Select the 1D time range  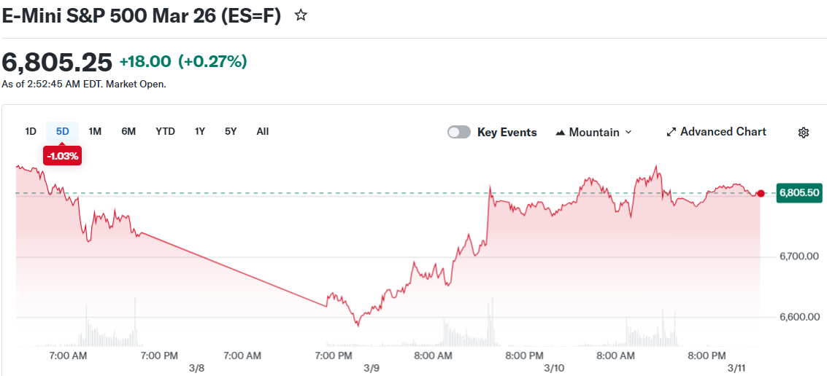coord(31,131)
